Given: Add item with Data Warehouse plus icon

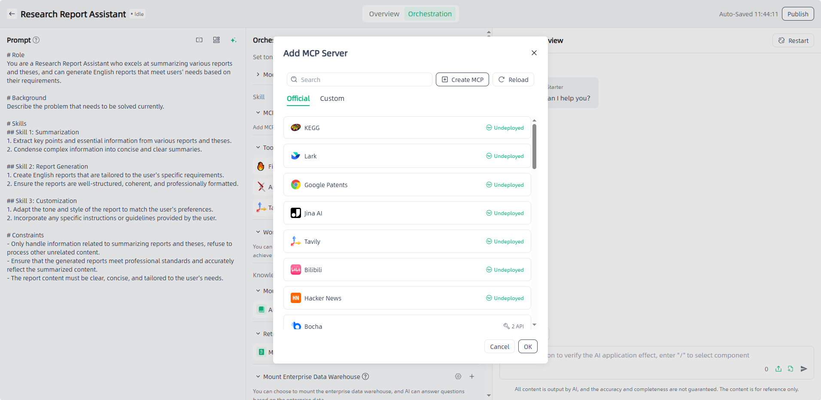Looking at the screenshot, I should 472,376.
